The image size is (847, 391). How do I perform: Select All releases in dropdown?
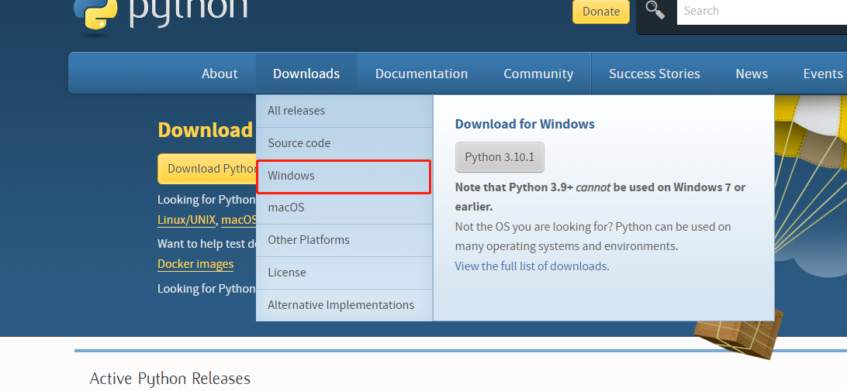[x=296, y=111]
